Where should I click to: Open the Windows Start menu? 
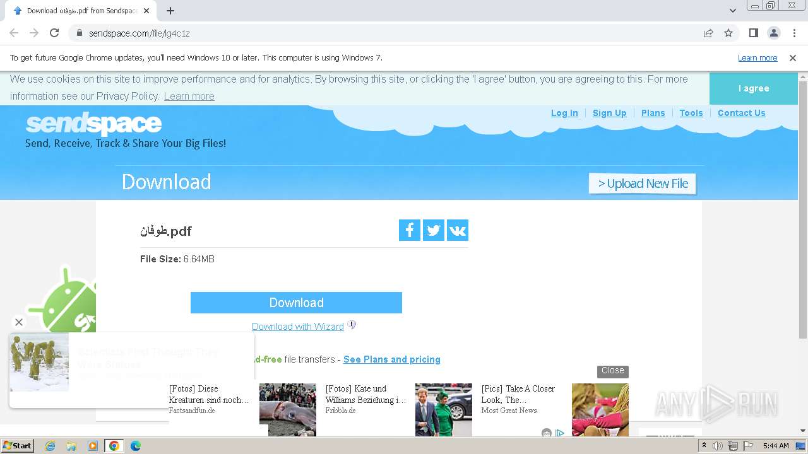17,446
